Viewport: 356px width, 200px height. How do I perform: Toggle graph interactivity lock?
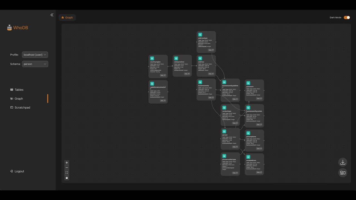(67, 178)
